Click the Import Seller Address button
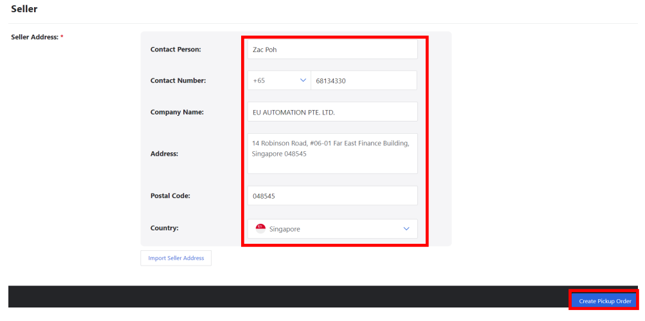645x321 pixels. click(176, 258)
